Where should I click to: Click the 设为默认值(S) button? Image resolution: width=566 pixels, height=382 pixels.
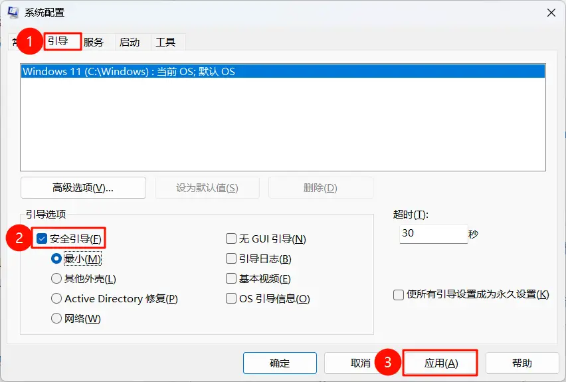coord(207,188)
